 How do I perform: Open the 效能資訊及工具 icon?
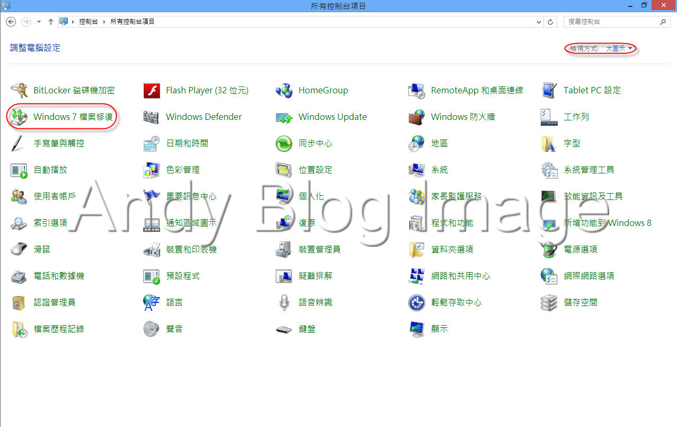tap(549, 196)
